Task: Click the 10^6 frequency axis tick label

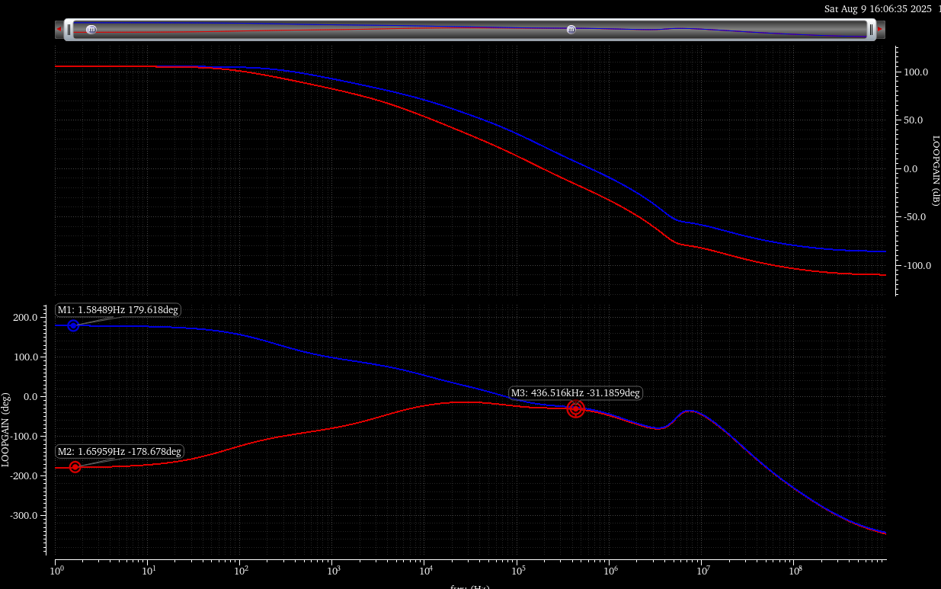Action: pyautogui.click(x=610, y=569)
